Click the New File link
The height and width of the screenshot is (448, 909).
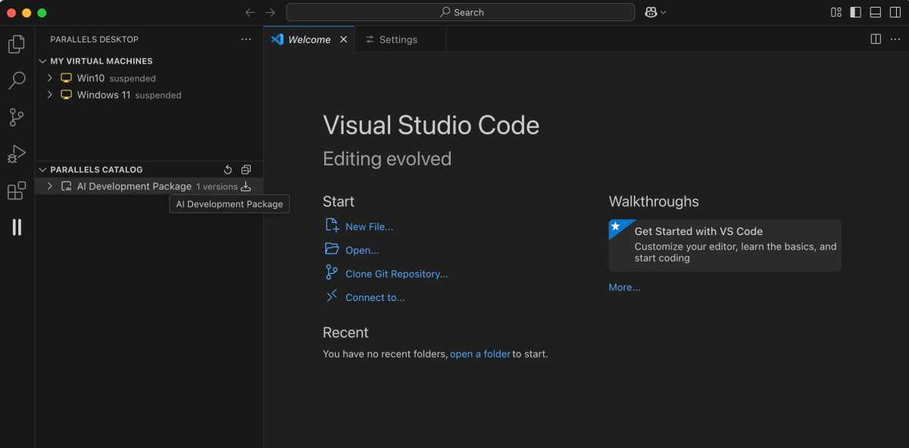click(369, 227)
